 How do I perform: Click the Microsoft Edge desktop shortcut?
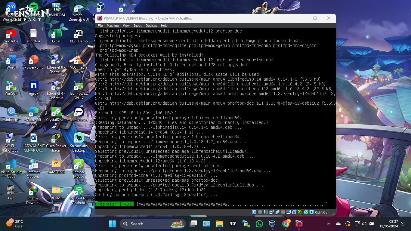(33, 116)
